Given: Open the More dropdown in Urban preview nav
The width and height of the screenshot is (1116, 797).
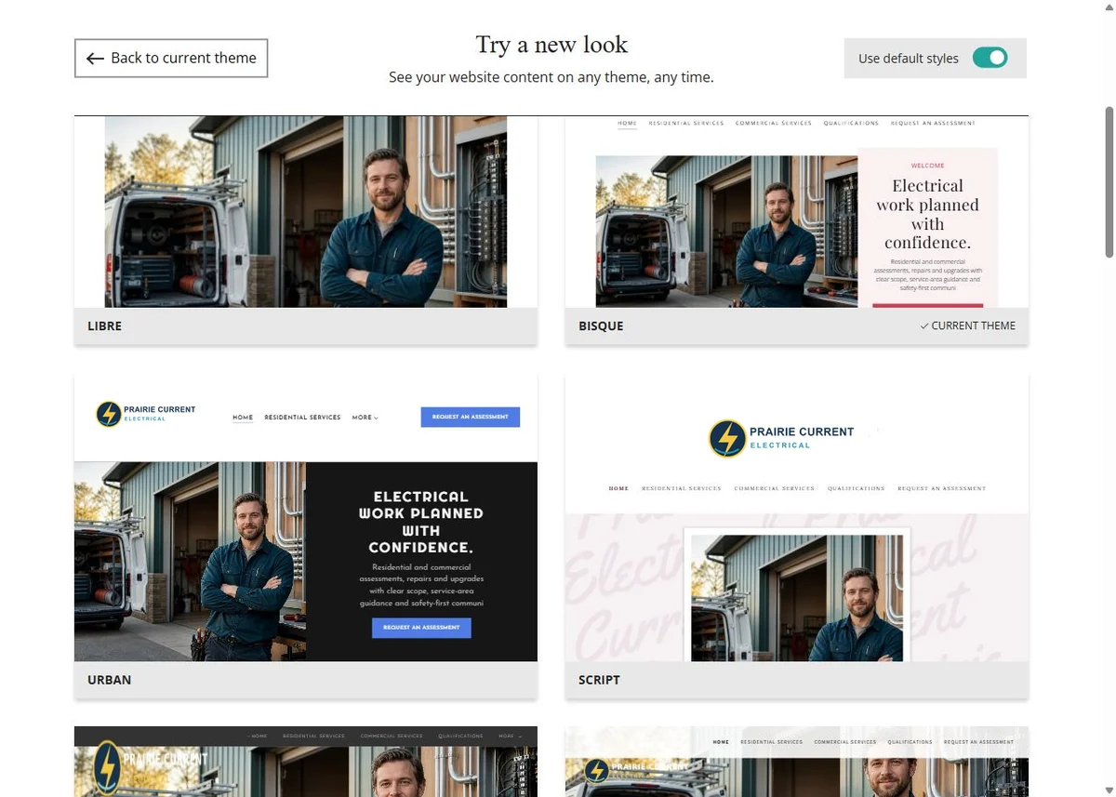Looking at the screenshot, I should 365,418.
